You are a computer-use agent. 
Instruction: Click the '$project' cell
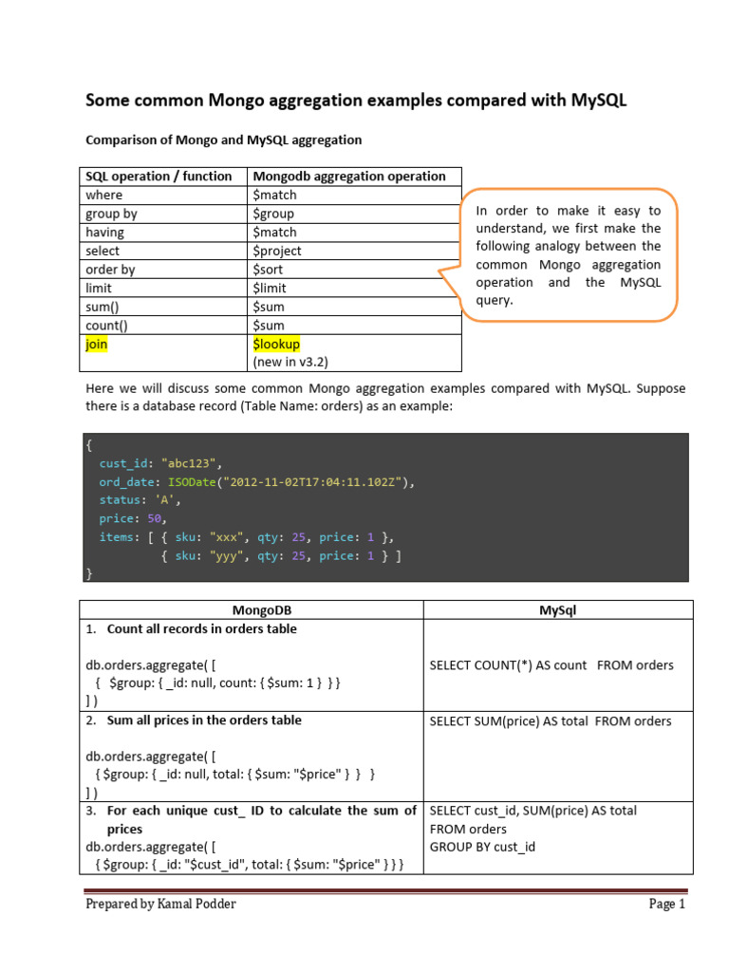pos(354,251)
